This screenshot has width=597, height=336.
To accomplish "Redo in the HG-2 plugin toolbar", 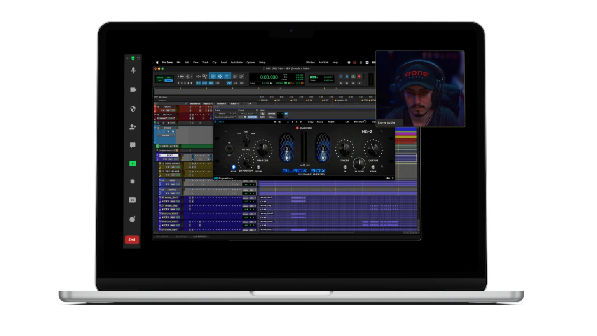I will coord(279,122).
